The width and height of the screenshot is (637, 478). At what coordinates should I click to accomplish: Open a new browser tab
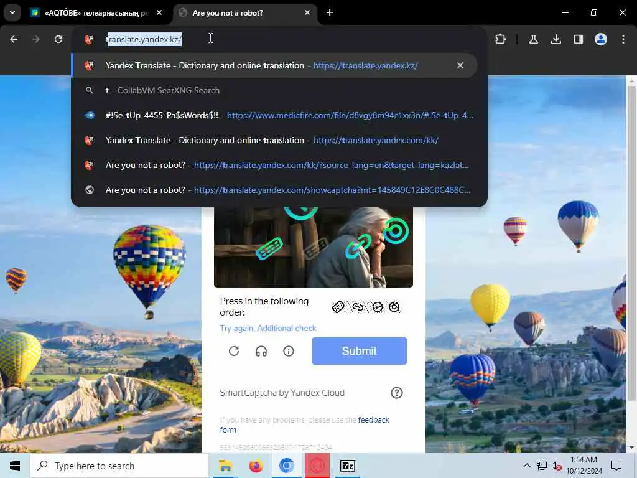pos(330,12)
